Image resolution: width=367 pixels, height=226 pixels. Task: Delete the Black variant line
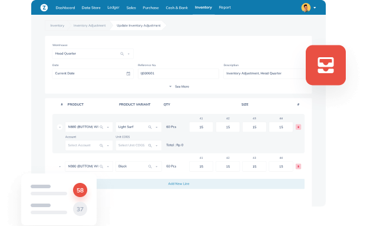(x=298, y=166)
